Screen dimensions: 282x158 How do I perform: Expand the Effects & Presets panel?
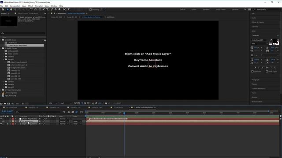pyautogui.click(x=258, y=22)
